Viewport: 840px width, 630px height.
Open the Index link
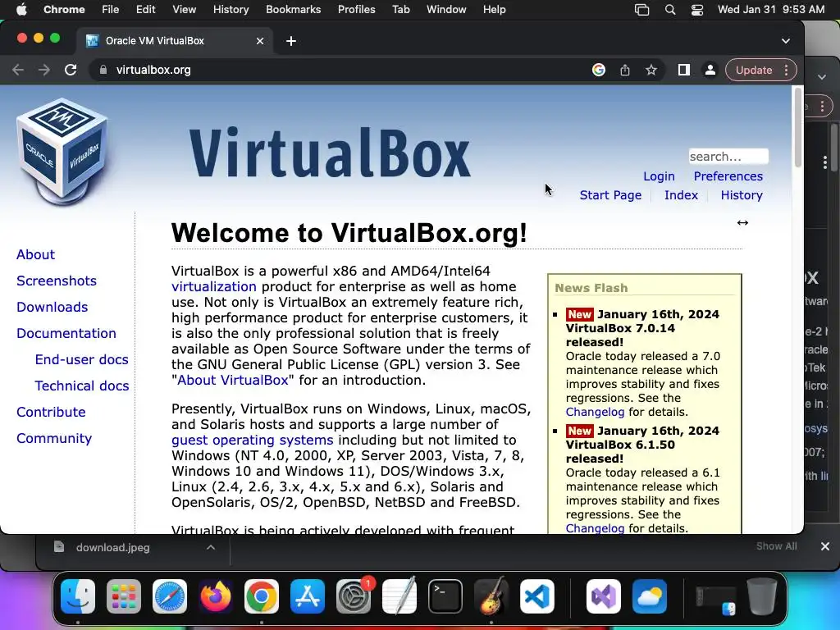tap(681, 195)
